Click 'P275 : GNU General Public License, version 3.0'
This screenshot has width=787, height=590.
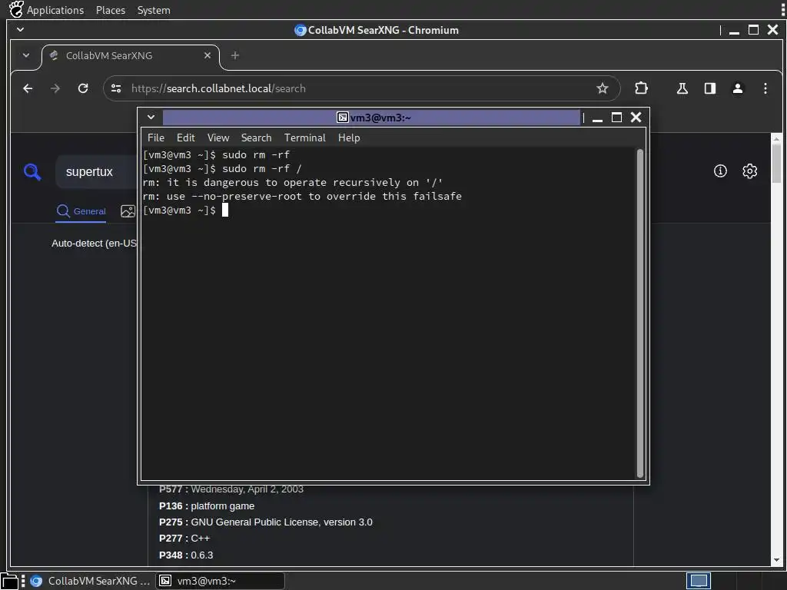click(x=265, y=522)
